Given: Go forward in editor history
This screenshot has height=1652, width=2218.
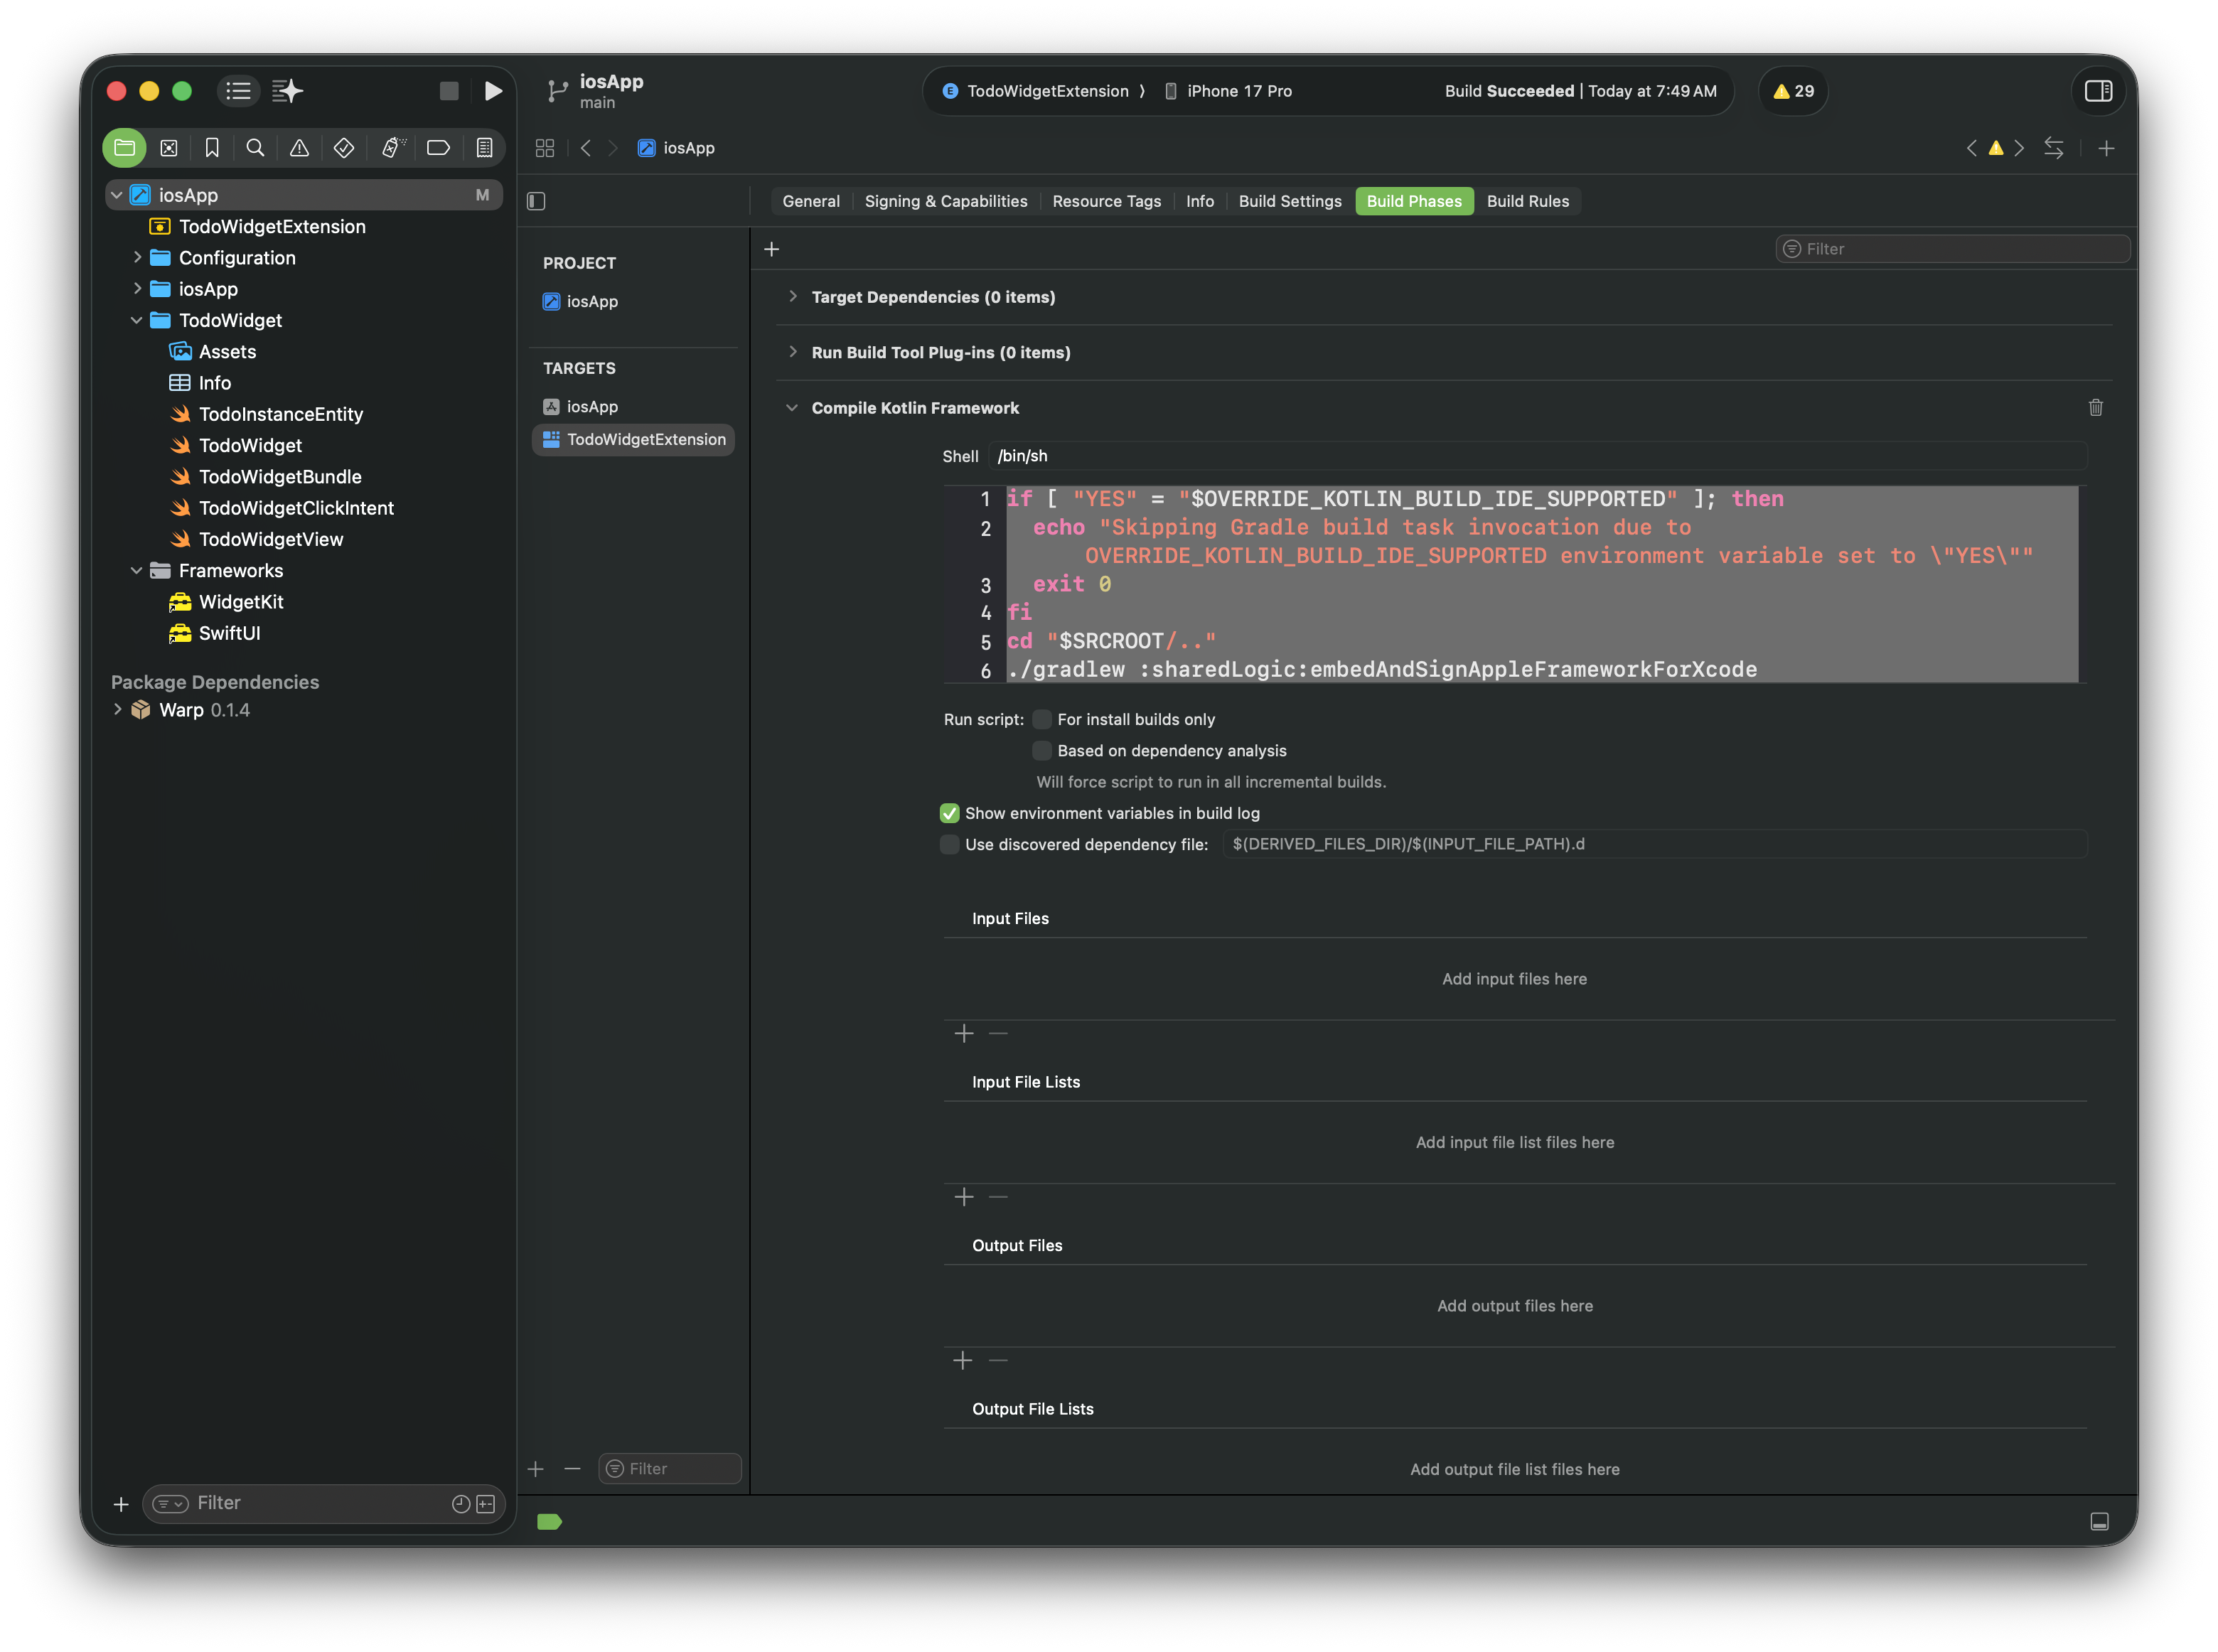Looking at the screenshot, I should 613,148.
